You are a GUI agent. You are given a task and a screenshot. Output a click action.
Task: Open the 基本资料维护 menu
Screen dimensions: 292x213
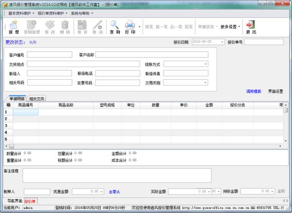coord(21,13)
